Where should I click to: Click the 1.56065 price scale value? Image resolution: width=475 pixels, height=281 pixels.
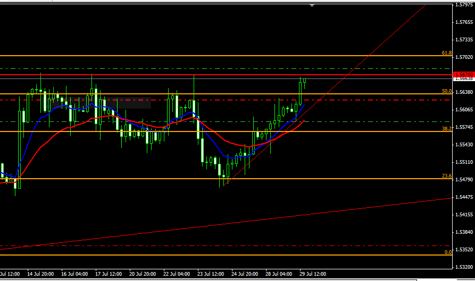(464, 110)
